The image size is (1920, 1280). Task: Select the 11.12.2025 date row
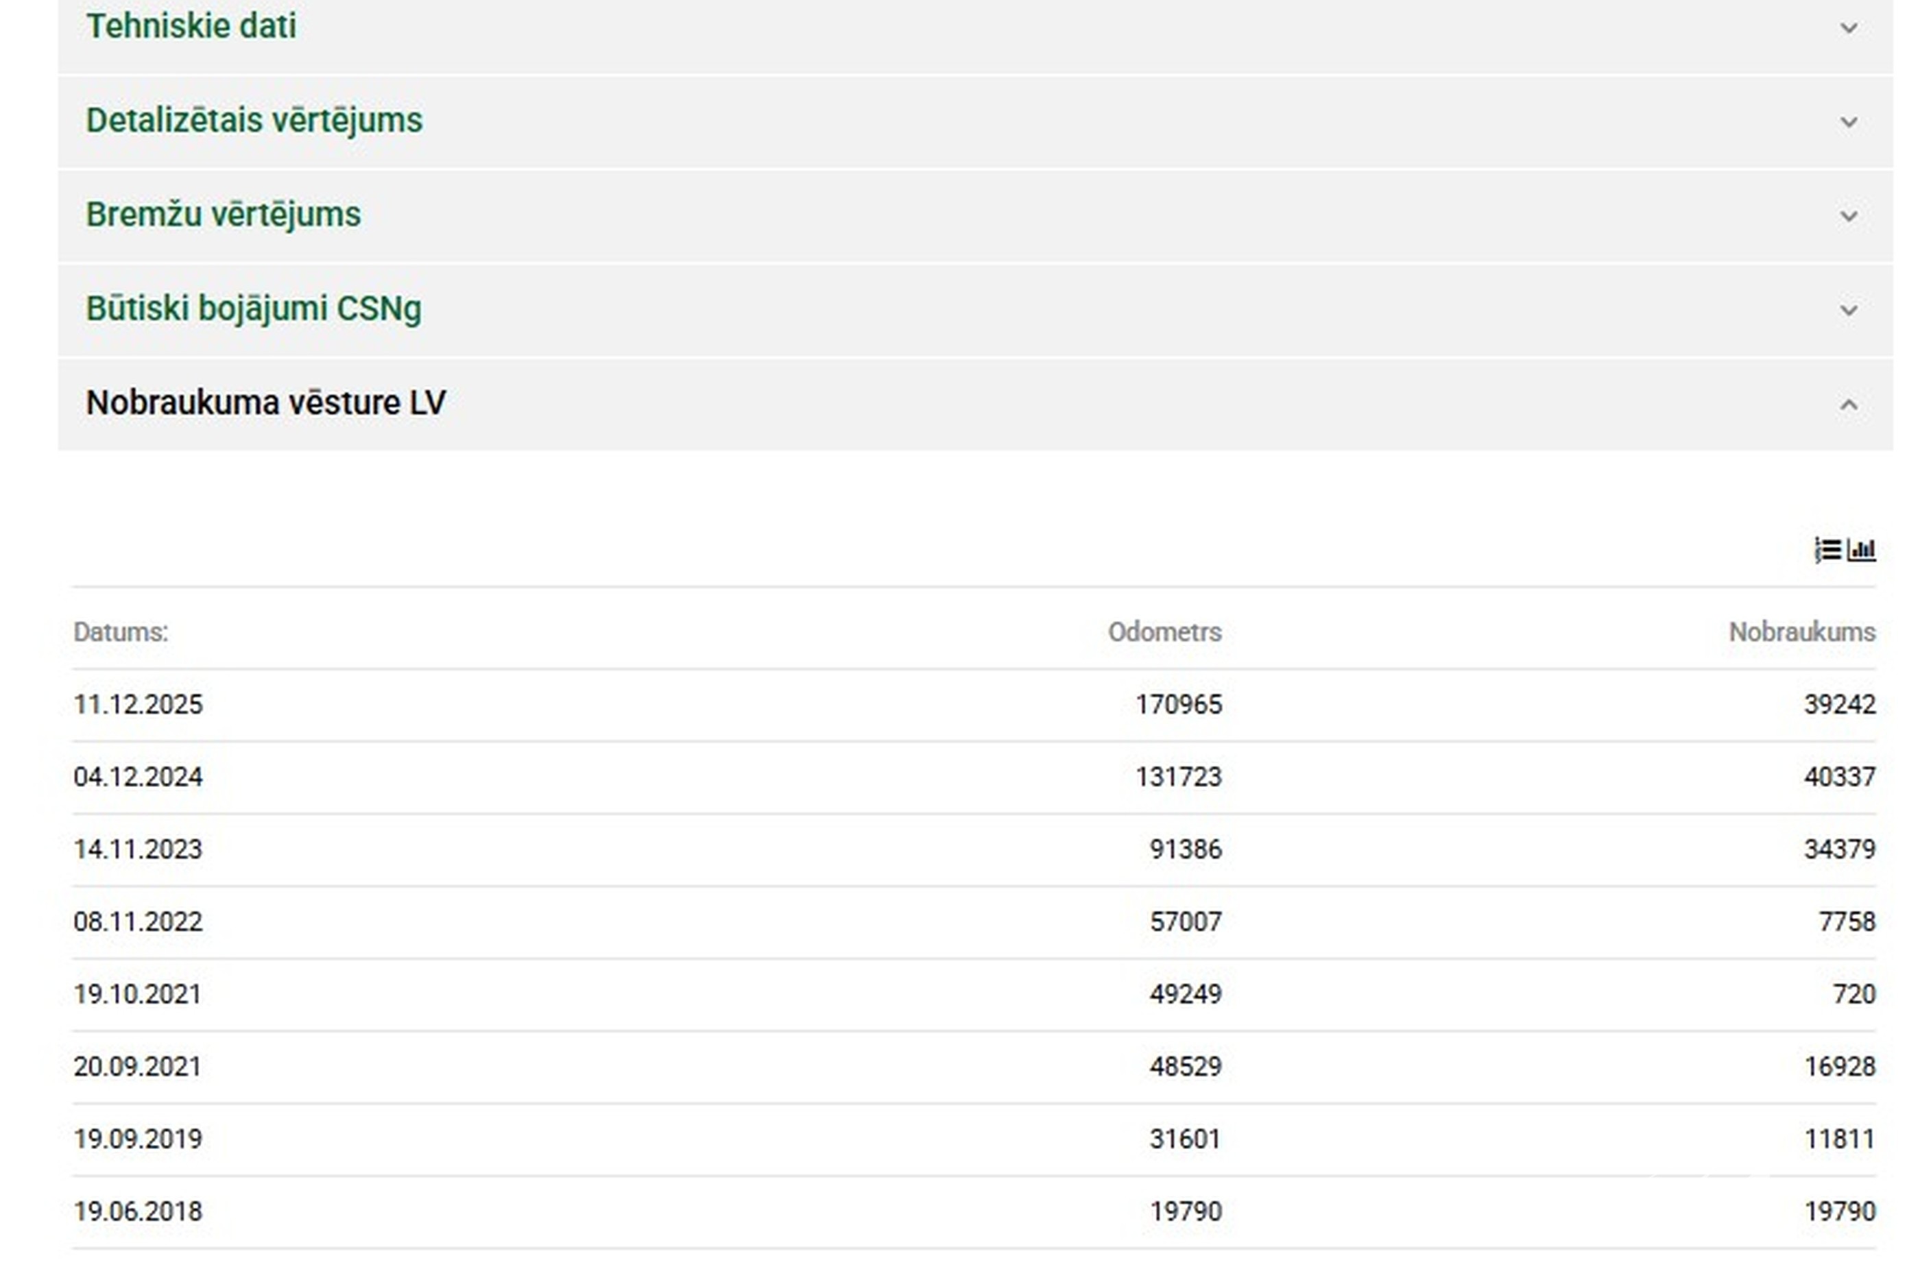pyautogui.click(x=974, y=705)
